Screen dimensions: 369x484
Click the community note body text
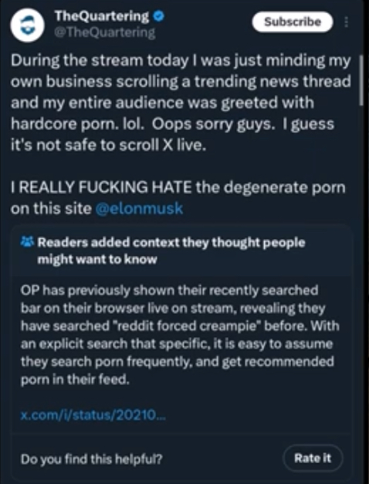180,335
